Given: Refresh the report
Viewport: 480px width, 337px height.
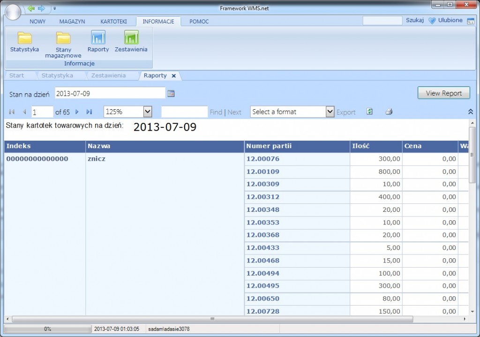Looking at the screenshot, I should [369, 112].
